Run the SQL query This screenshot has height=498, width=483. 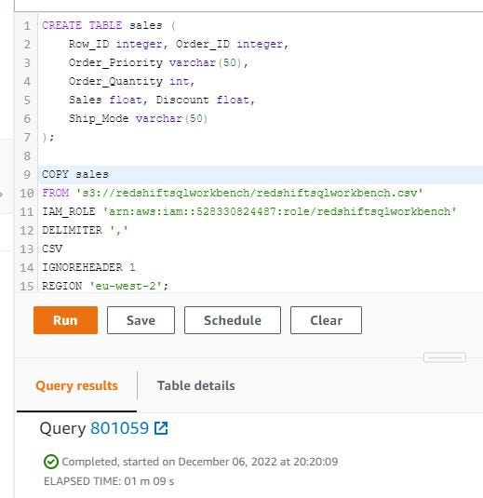click(x=65, y=320)
